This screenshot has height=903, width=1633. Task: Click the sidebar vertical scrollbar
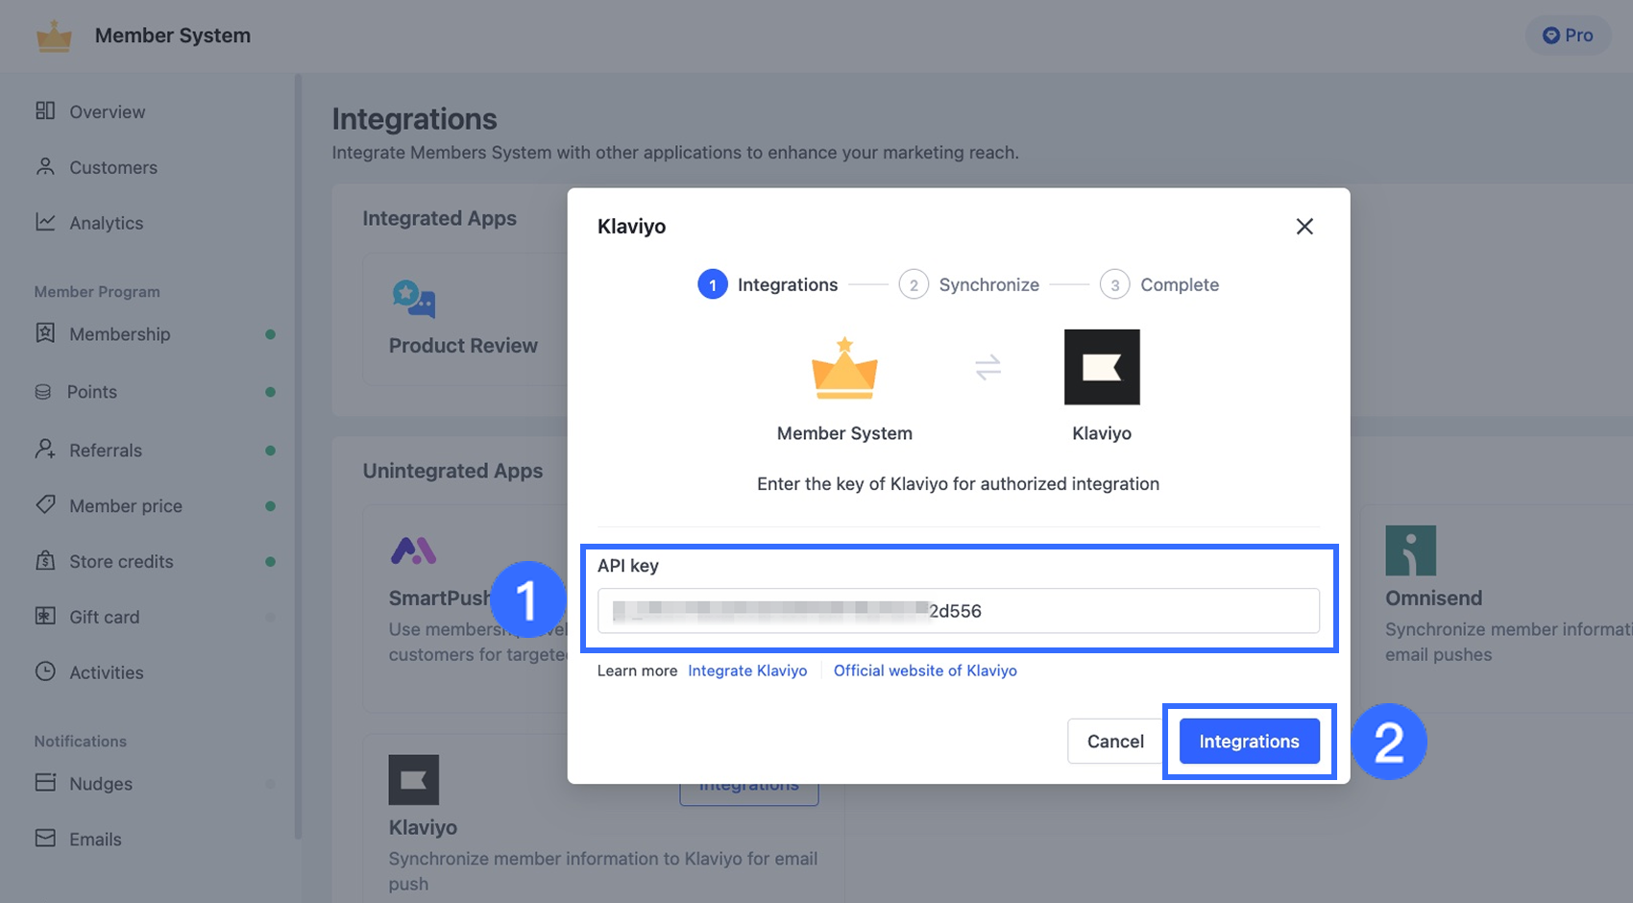coord(298,457)
